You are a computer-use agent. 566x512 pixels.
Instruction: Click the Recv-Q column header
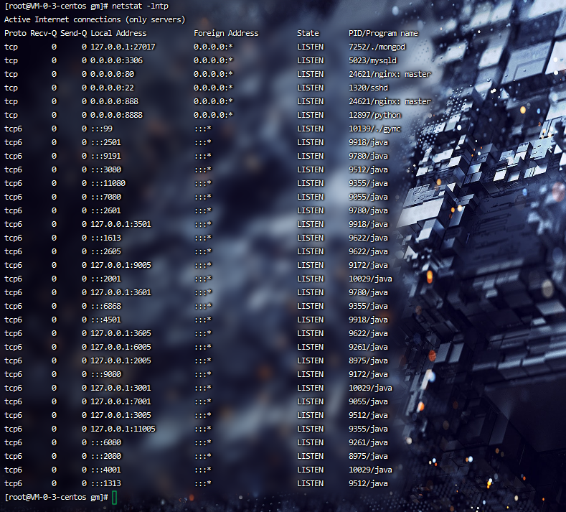point(43,33)
